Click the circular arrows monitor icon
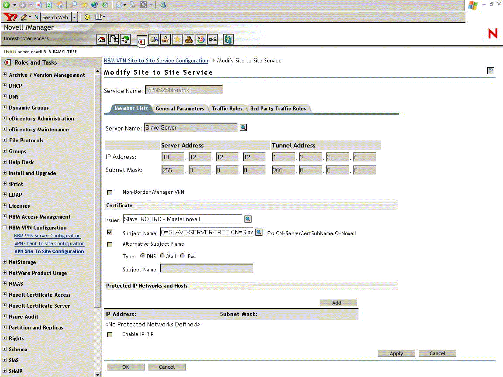This screenshot has height=377, width=503. point(201,39)
